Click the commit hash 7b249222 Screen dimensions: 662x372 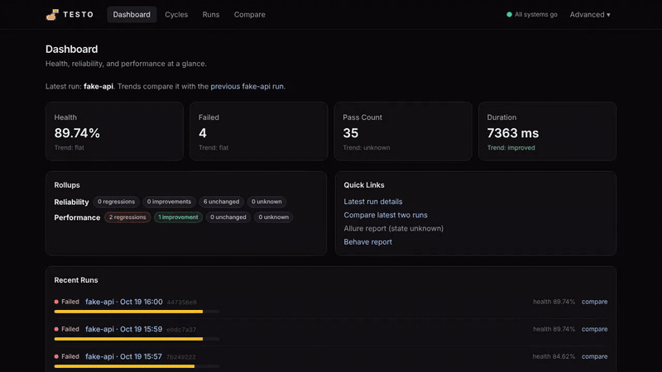click(x=180, y=357)
